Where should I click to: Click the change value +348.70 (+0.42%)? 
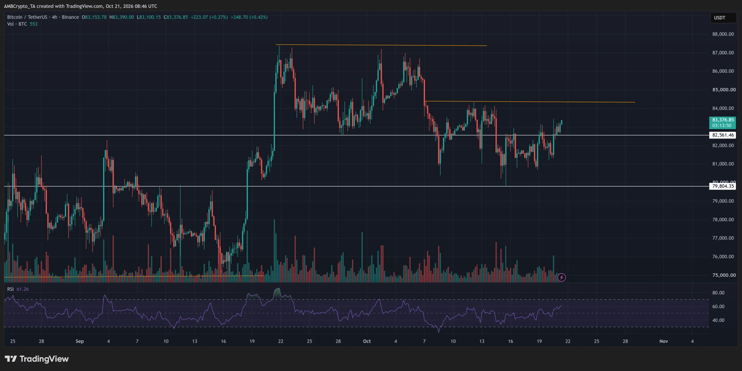(249, 17)
